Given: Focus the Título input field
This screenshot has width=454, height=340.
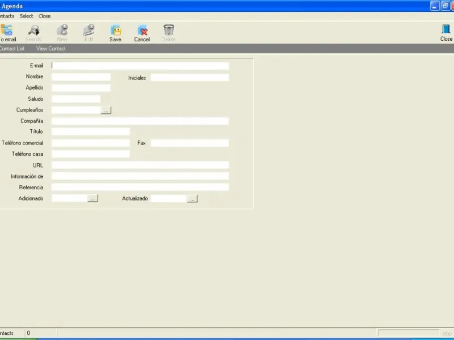Looking at the screenshot, I should click(x=91, y=132).
